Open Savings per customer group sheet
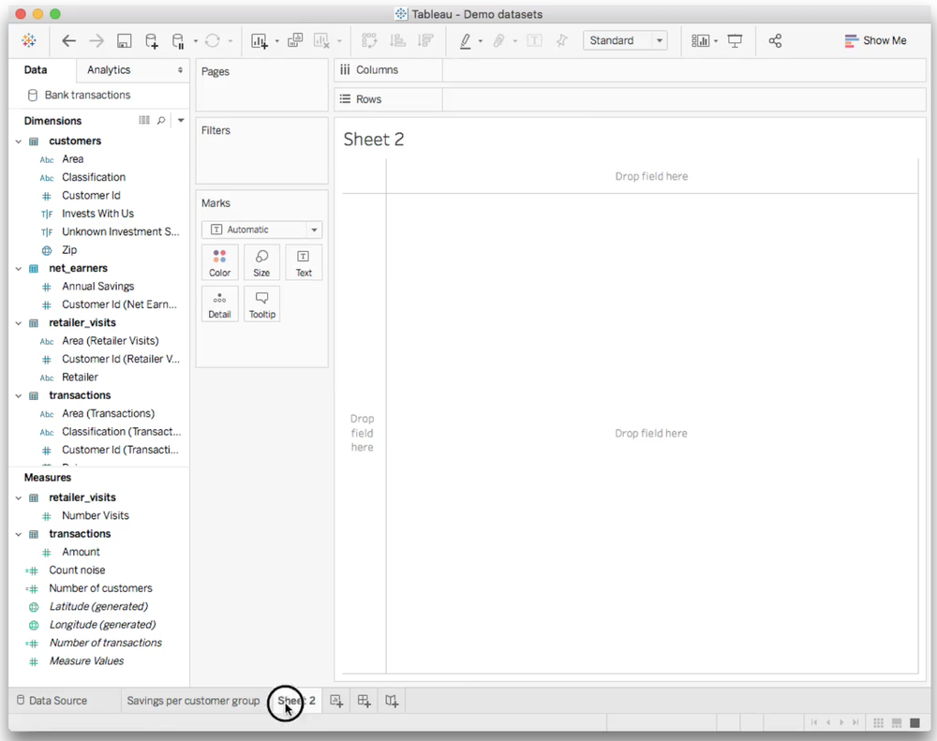The image size is (937, 741). coord(193,701)
